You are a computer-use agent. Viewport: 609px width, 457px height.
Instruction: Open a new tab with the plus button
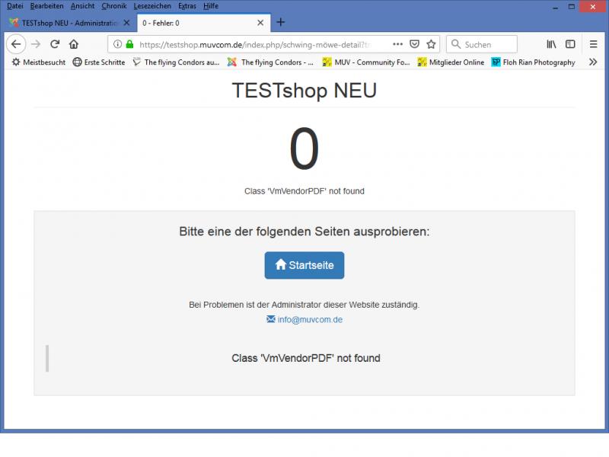(x=281, y=22)
